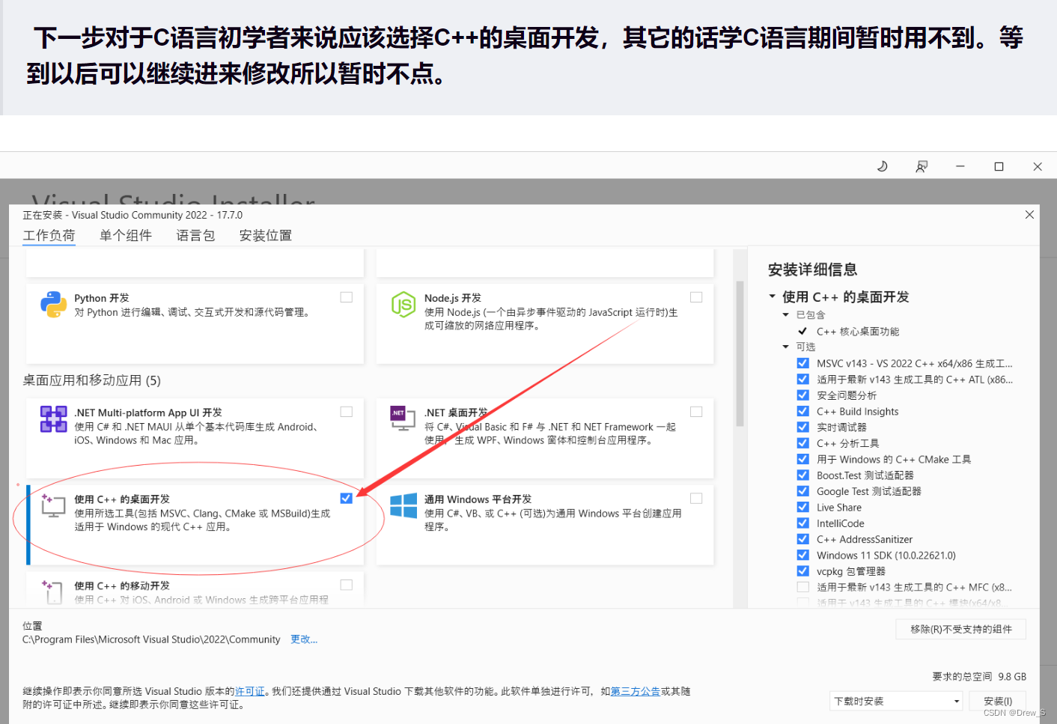Click the Python development workload icon
This screenshot has height=724, width=1057.
click(x=53, y=305)
